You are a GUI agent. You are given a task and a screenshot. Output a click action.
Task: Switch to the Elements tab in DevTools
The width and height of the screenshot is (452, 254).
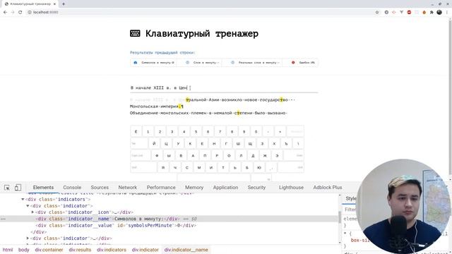[43, 188]
